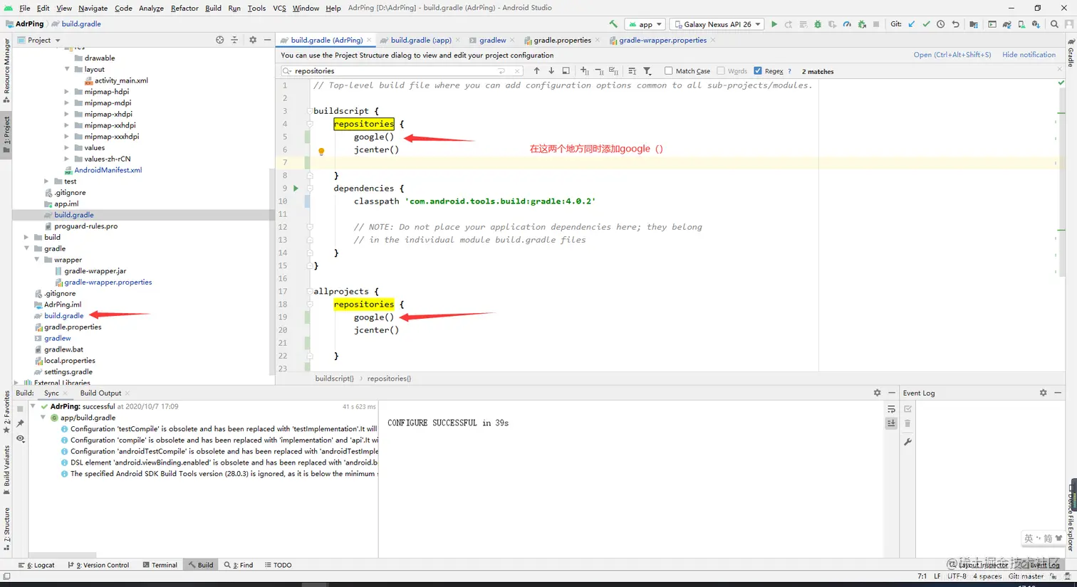This screenshot has height=587, width=1077.
Task: Click the intention lightbulb on line 6
Action: (321, 152)
